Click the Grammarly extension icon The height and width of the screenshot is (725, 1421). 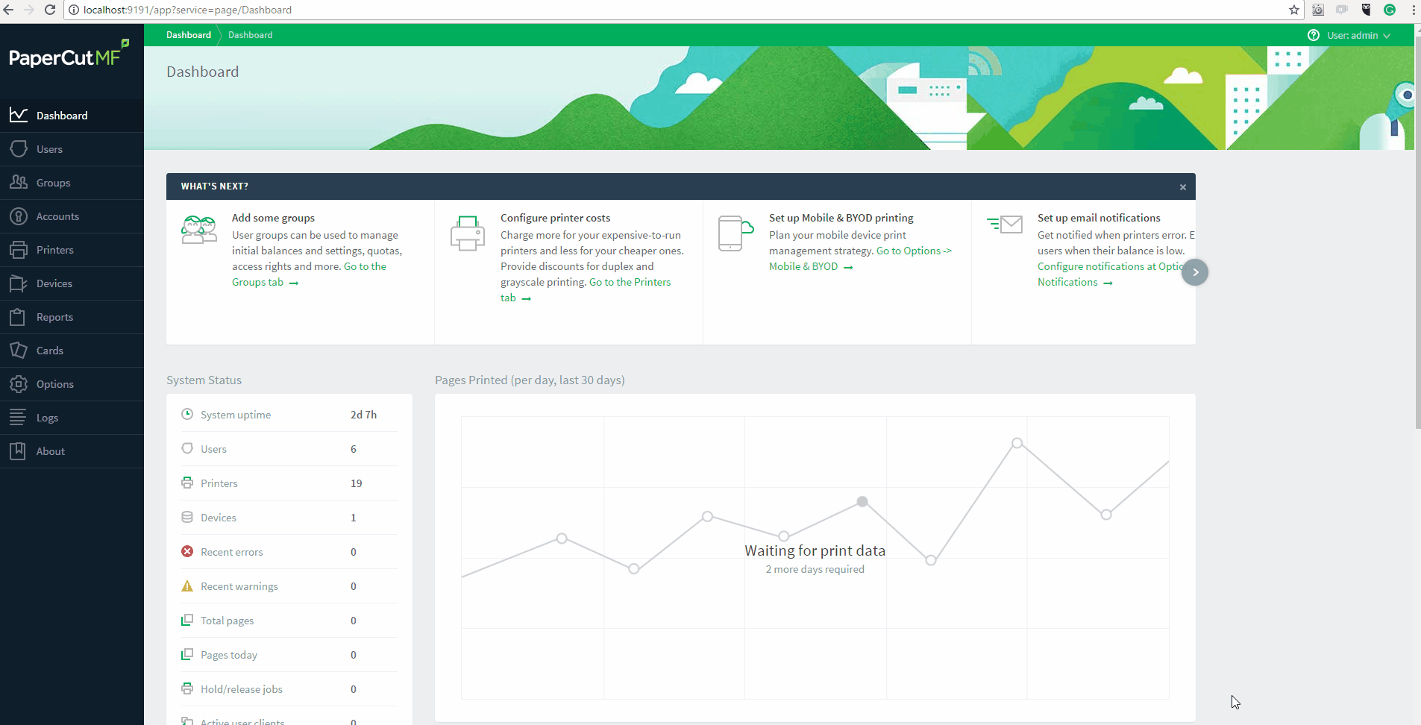(x=1390, y=10)
